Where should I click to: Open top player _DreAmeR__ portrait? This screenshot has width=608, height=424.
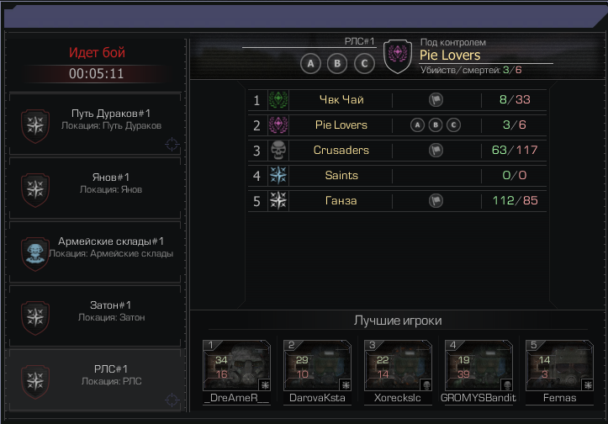[236, 365]
